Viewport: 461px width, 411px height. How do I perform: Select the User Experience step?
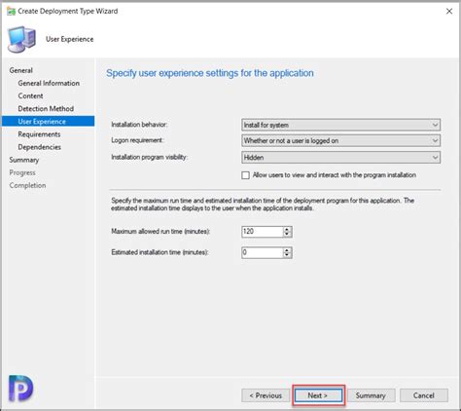(x=48, y=122)
